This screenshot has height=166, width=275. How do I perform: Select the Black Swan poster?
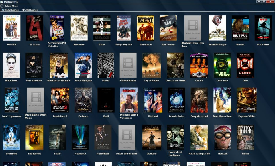point(11,64)
